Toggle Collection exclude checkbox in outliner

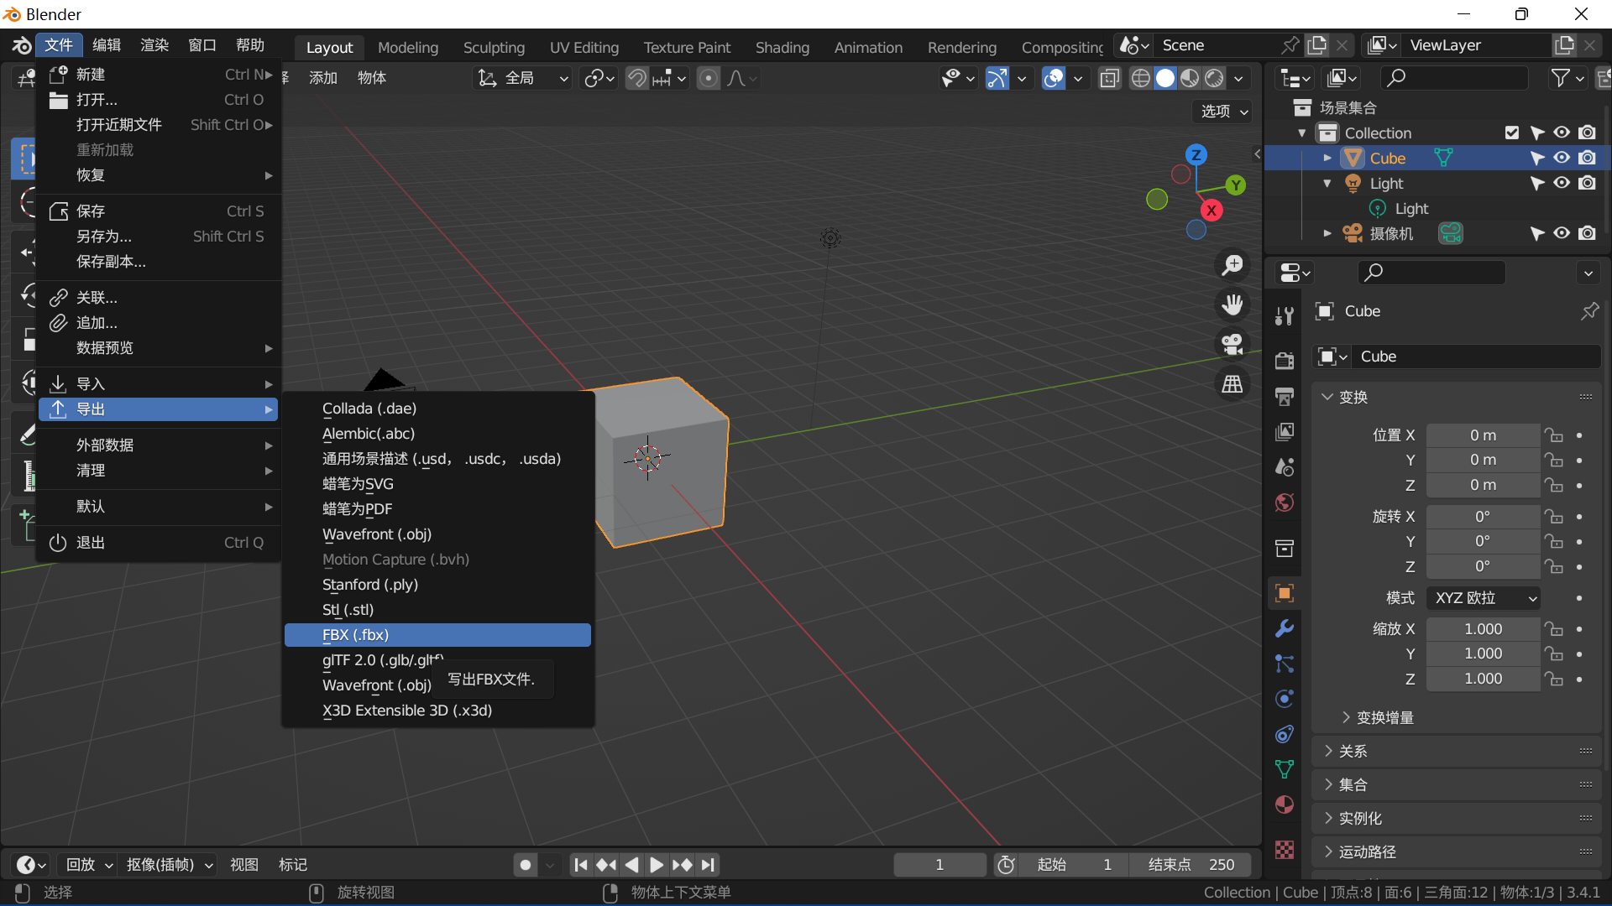click(1511, 133)
